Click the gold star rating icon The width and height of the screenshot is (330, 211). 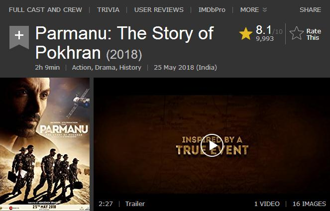point(246,34)
